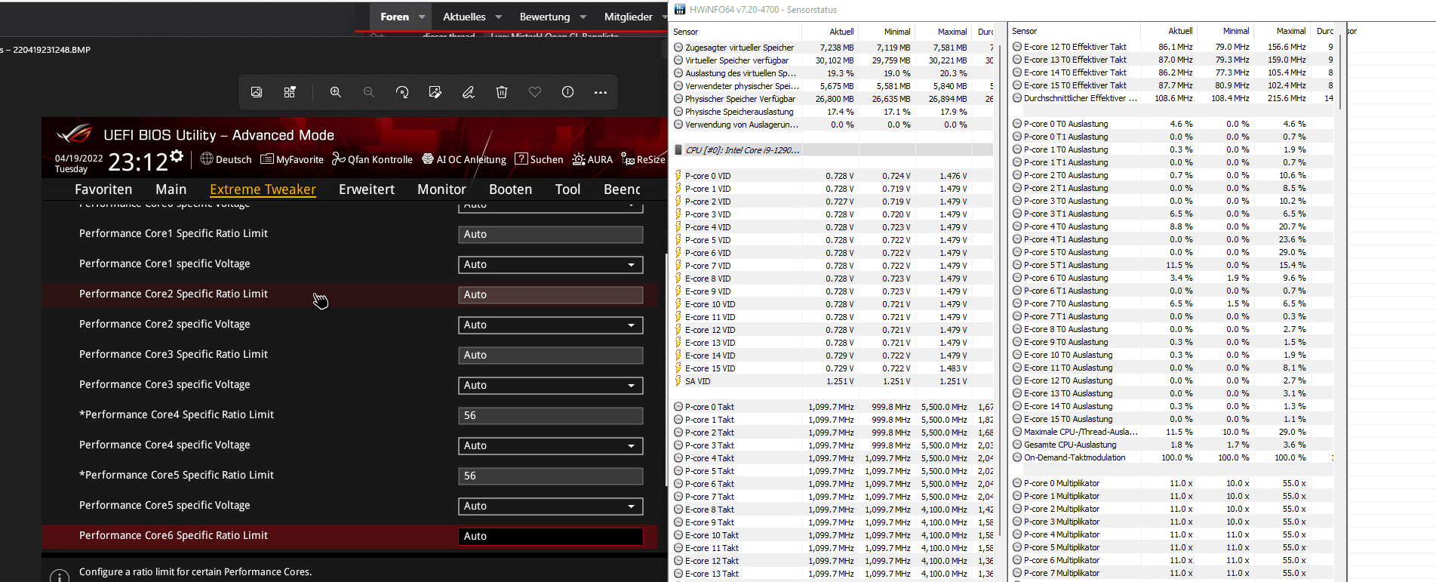1436x582 pixels.
Task: Open the Monitor BIOS tab
Action: tap(441, 189)
